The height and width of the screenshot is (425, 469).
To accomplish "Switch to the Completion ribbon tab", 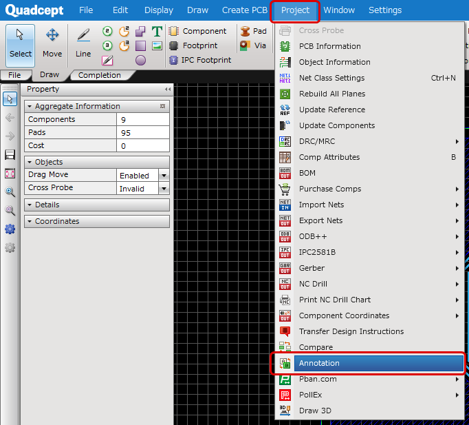I will click(99, 75).
